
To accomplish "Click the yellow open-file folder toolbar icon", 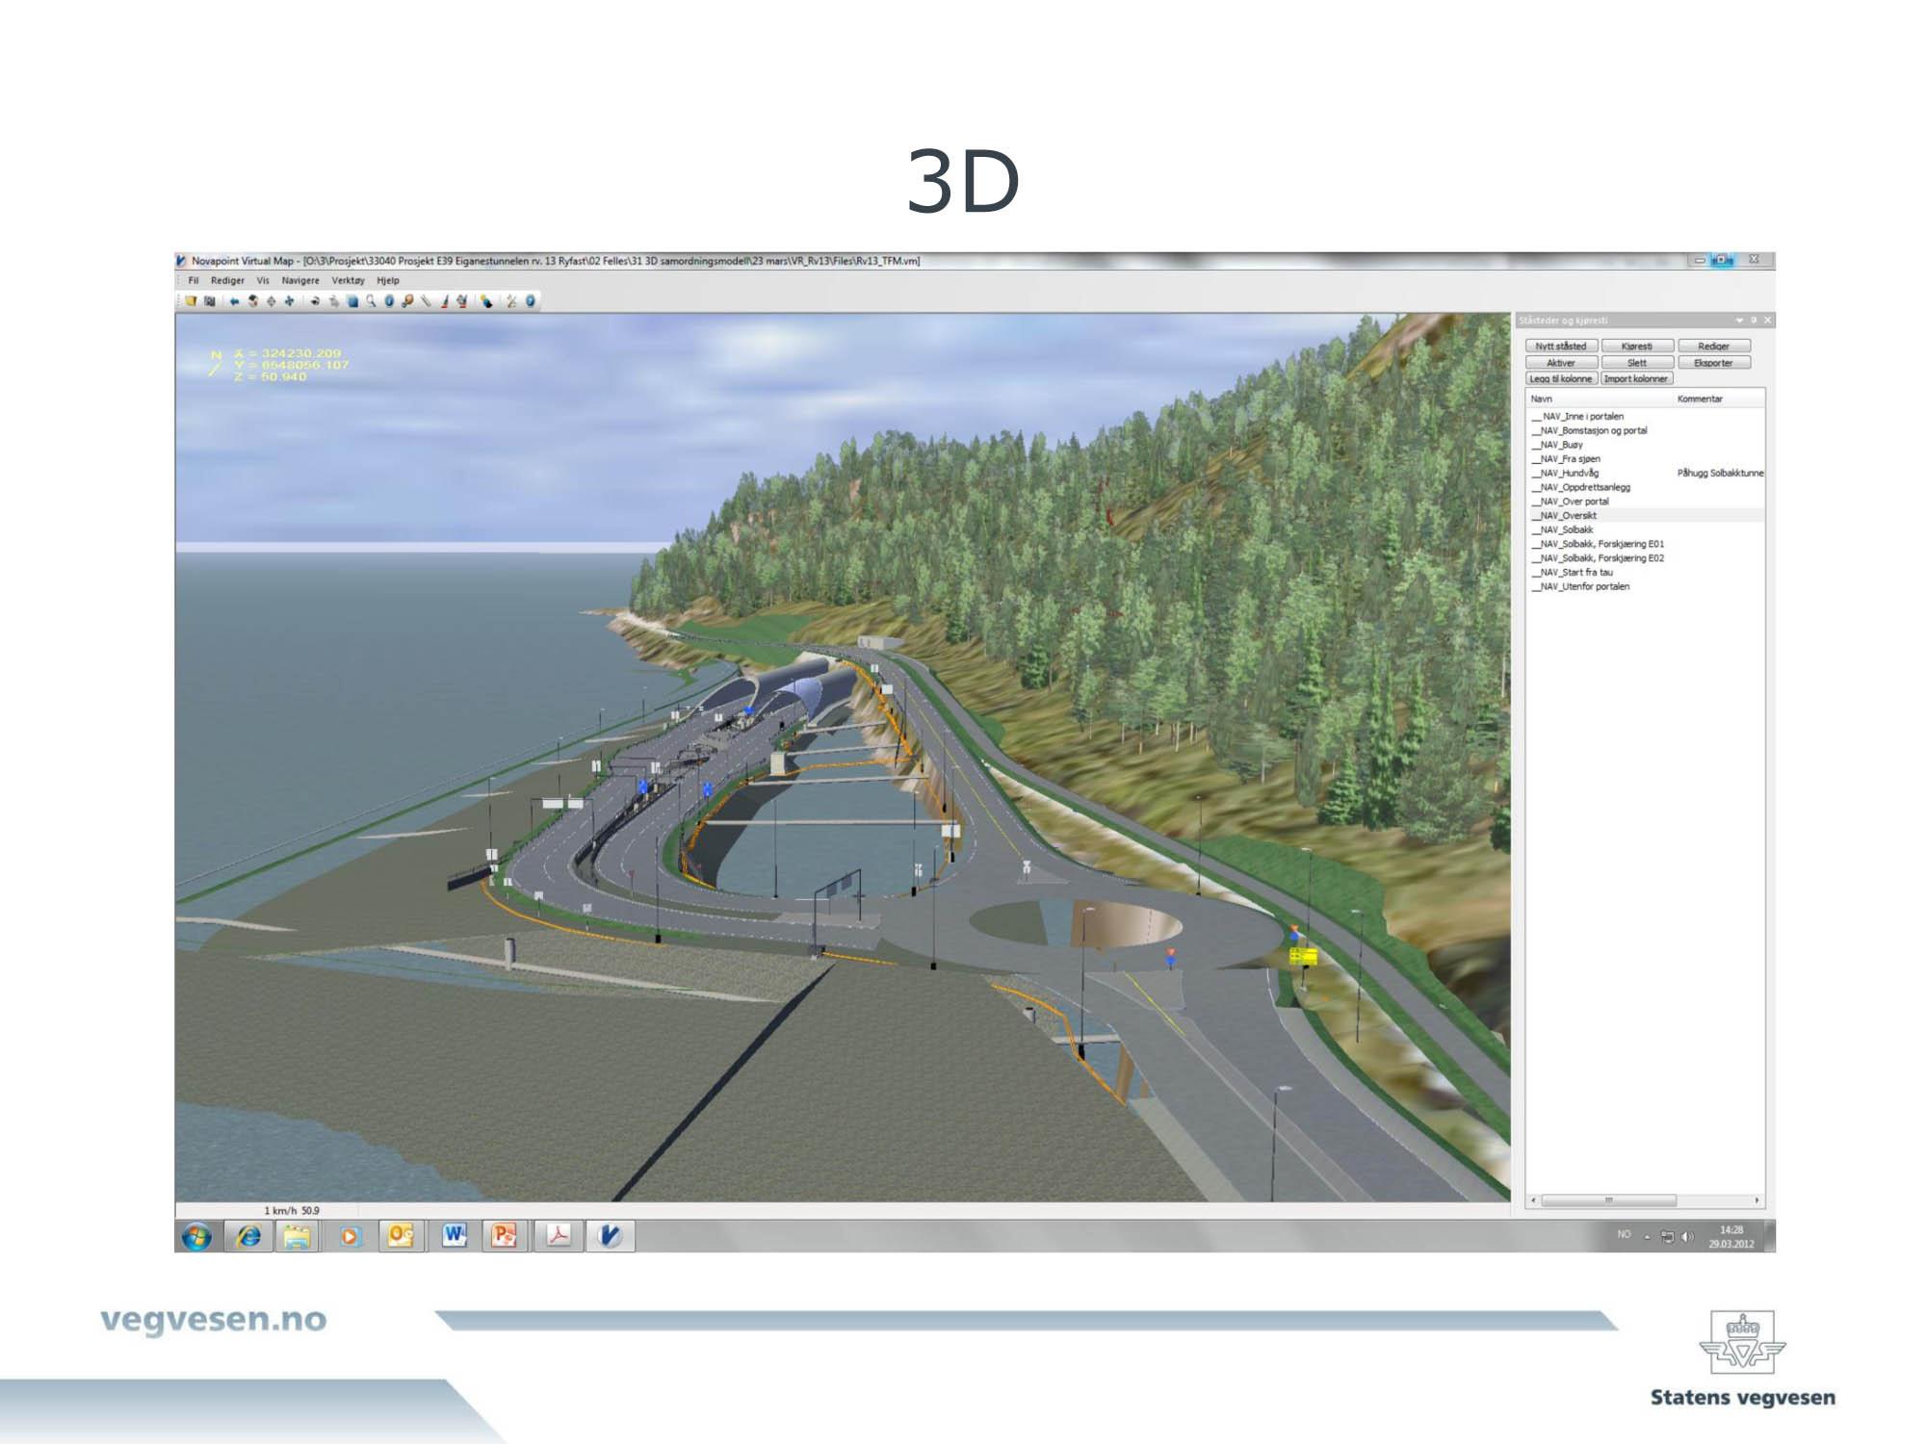I will (x=191, y=301).
